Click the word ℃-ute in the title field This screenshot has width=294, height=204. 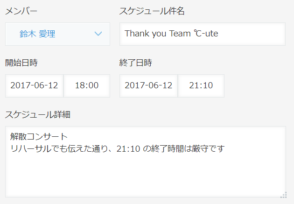point(206,34)
